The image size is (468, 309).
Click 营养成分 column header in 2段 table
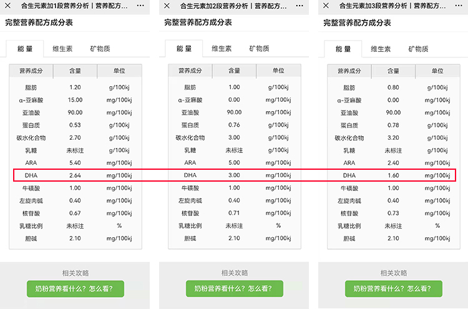click(x=190, y=71)
